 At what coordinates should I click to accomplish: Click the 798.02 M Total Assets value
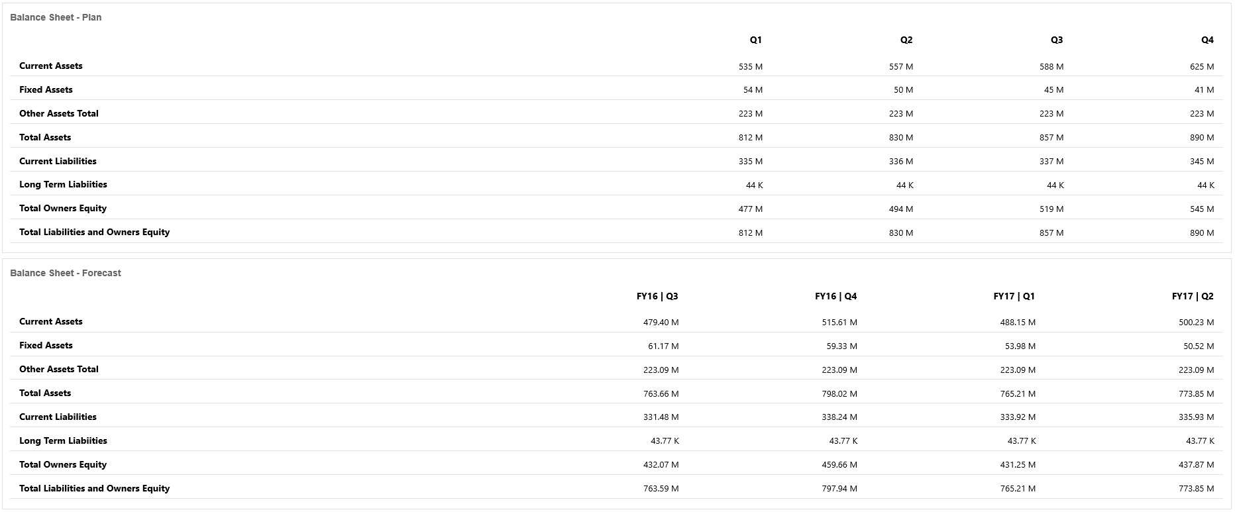(x=839, y=394)
